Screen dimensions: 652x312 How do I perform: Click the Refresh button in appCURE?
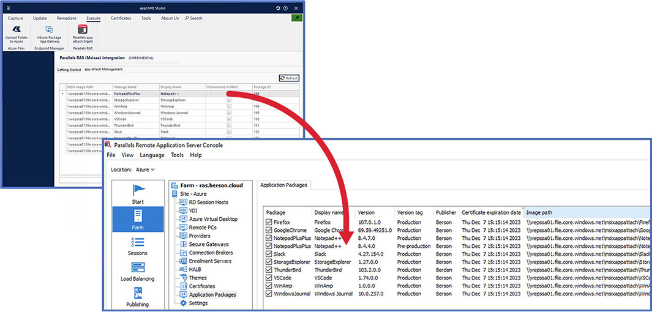(x=289, y=78)
